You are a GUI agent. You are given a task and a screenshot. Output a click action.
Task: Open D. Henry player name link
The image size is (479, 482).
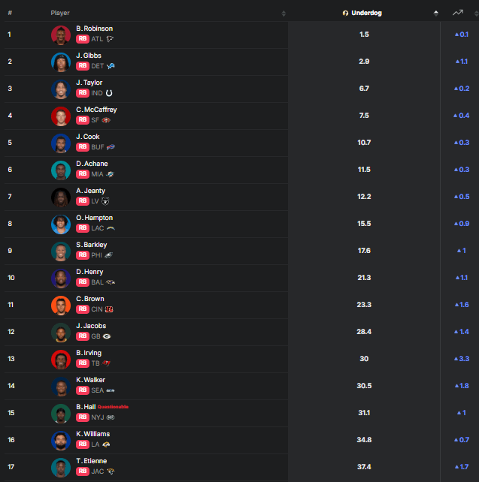(90, 272)
